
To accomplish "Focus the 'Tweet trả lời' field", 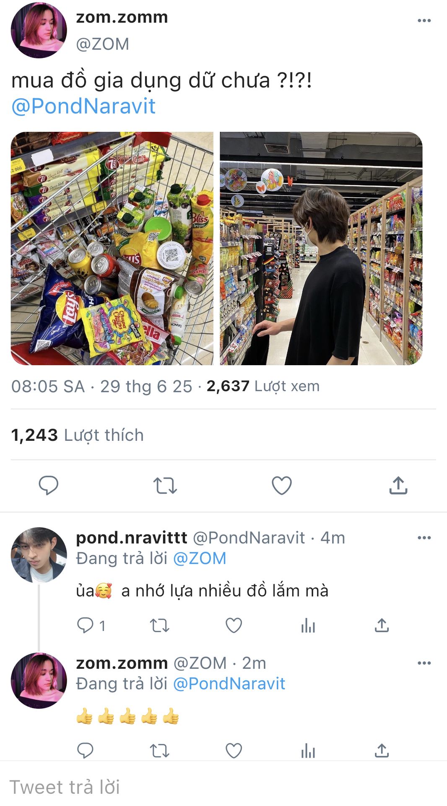I will pyautogui.click(x=223, y=787).
